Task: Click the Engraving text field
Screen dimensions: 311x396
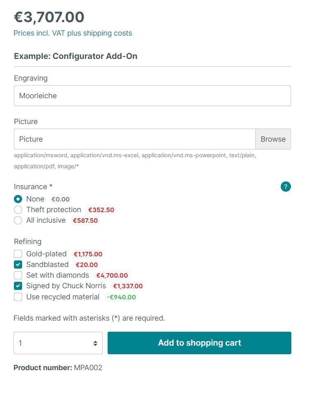Action: click(152, 96)
